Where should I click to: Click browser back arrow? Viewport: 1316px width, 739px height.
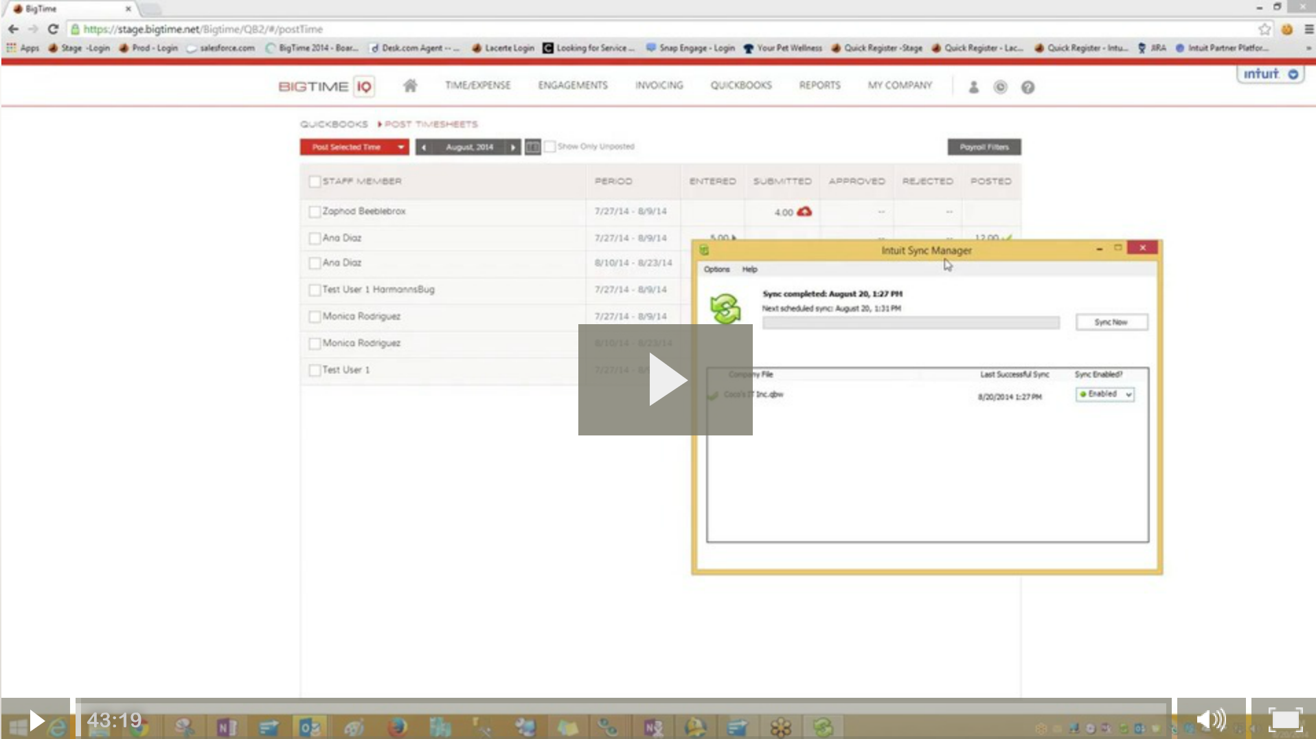click(13, 29)
